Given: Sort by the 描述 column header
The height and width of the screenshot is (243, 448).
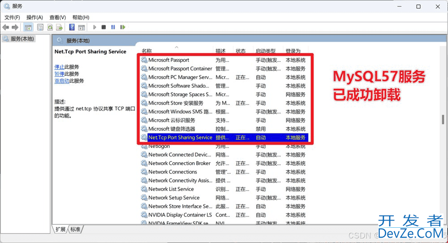Looking at the screenshot, I should click(x=220, y=51).
